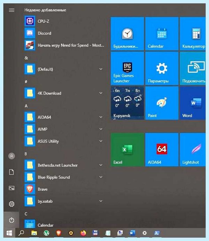
Task: Open CPU-Z from recently added list
Action: (64, 21)
